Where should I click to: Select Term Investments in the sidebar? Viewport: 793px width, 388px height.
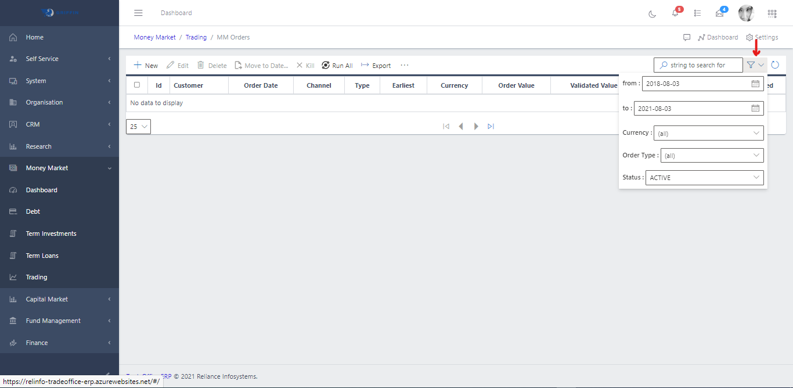coord(51,233)
